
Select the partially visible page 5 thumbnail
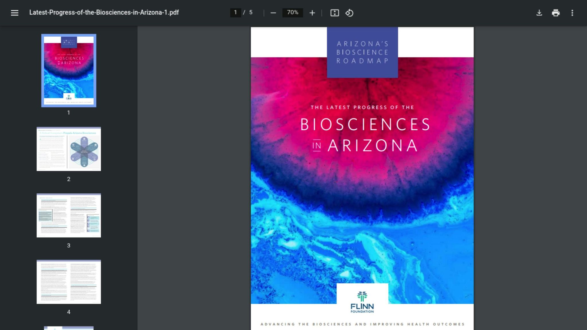(69, 328)
